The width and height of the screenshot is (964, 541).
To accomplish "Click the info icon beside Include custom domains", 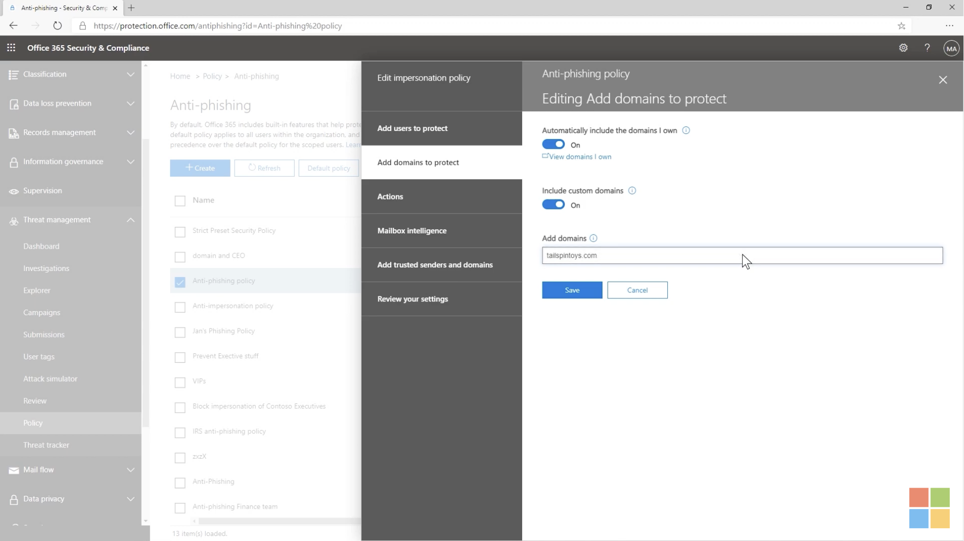I will click(632, 190).
